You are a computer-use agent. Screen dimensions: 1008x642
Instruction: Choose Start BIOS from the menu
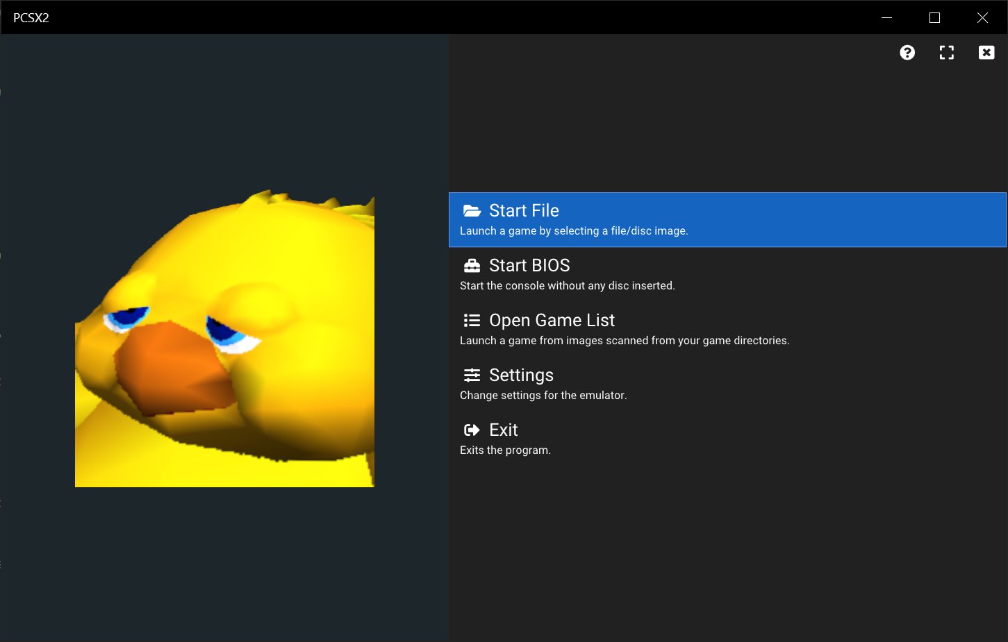pos(727,274)
